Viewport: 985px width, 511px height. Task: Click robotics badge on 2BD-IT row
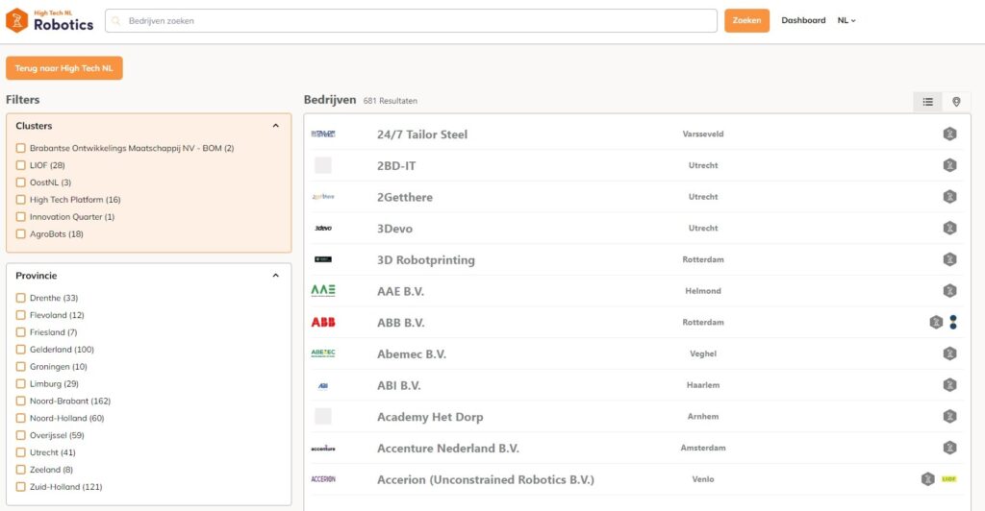click(949, 165)
